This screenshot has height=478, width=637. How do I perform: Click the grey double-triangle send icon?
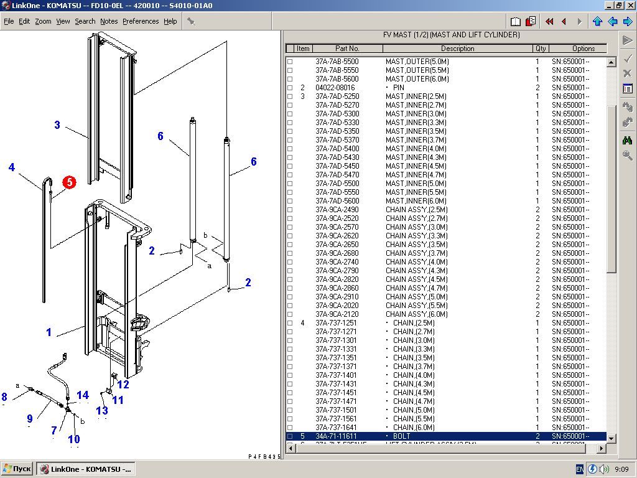point(627,40)
